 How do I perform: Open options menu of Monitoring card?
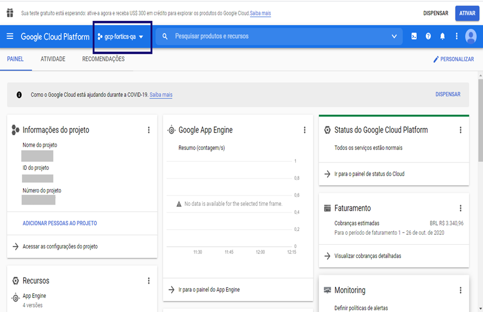click(461, 290)
